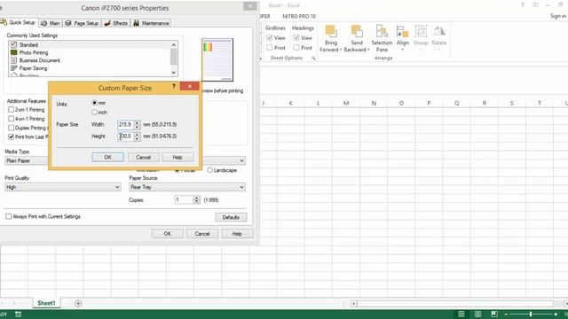Open the Maintenance tab
Screen dimensions: 568x319
[x=151, y=23]
